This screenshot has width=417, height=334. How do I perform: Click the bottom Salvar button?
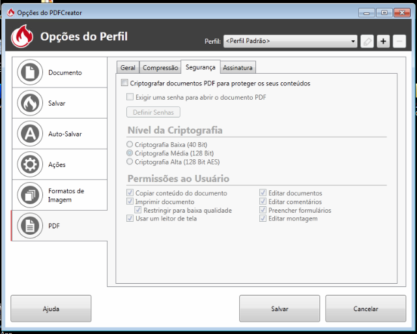[280, 309]
